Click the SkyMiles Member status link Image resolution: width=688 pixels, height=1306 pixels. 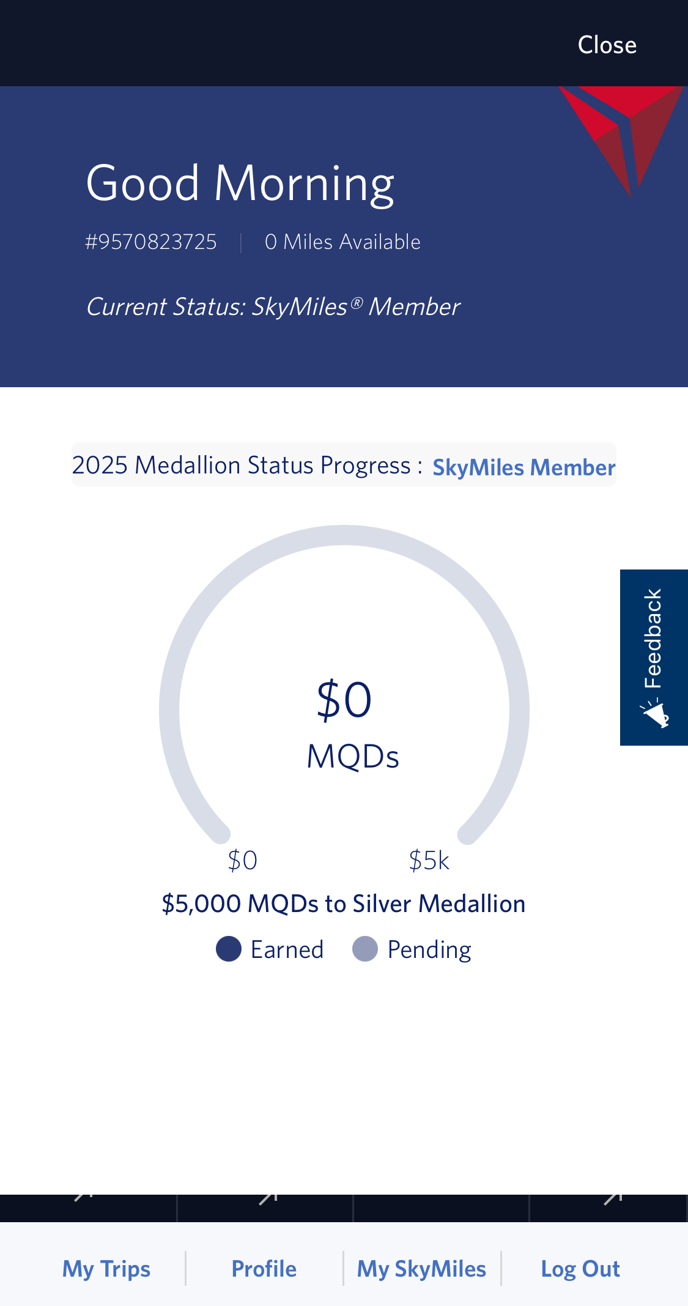click(x=523, y=467)
